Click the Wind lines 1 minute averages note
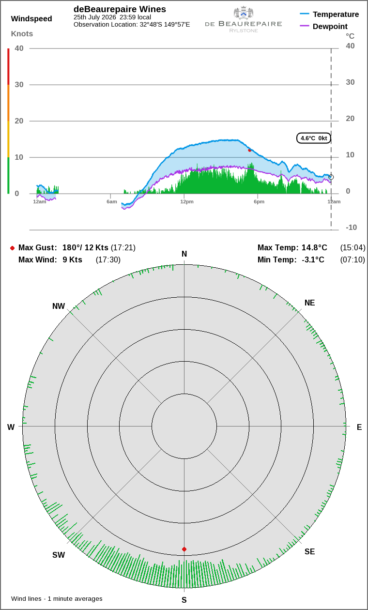 pyautogui.click(x=57, y=598)
